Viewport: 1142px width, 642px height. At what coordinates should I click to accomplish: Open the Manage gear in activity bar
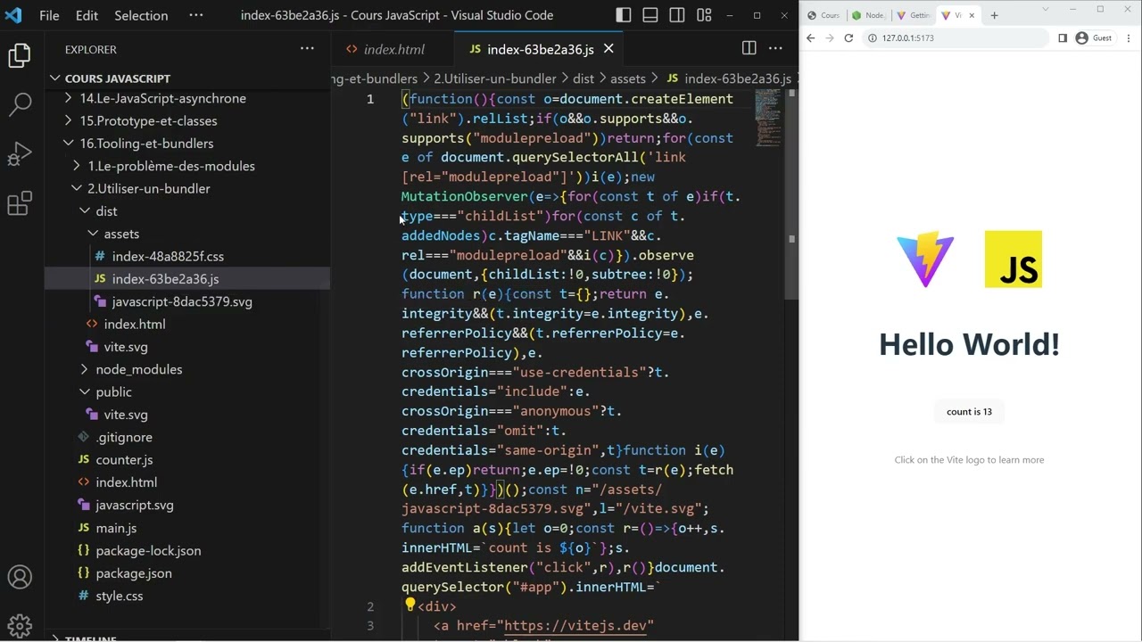pyautogui.click(x=20, y=625)
